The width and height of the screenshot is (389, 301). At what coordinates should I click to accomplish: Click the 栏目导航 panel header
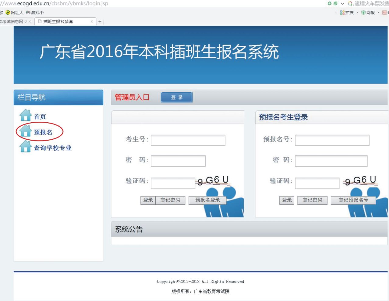tap(58, 97)
